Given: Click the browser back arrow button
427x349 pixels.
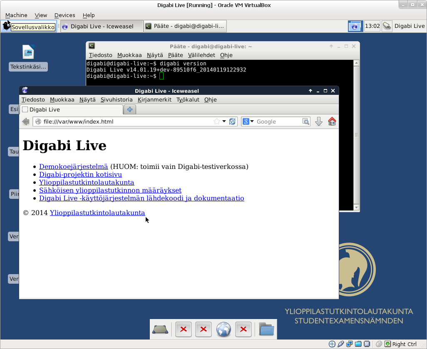Looking at the screenshot, I should [x=26, y=121].
